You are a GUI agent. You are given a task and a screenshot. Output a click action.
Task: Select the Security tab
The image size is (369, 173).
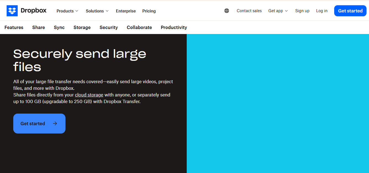109,27
